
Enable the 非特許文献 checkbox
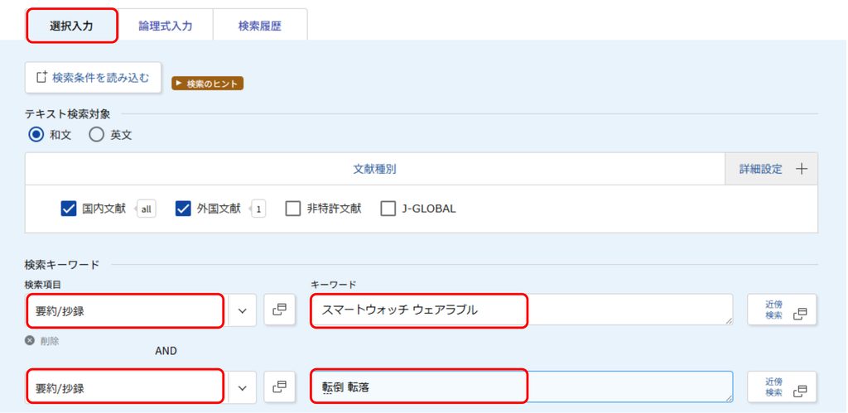pyautogui.click(x=292, y=209)
